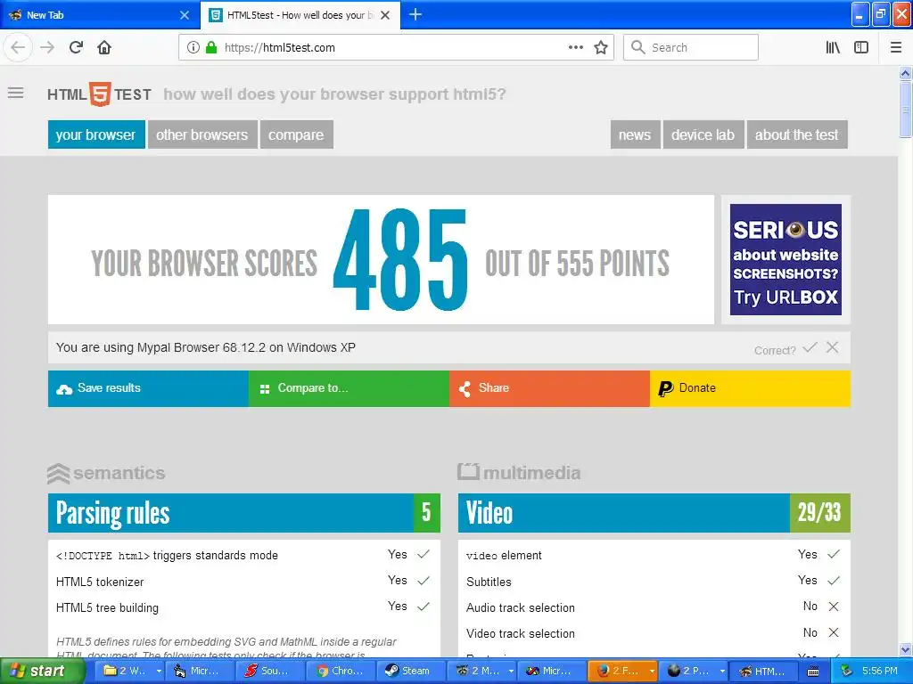Switch to Chrome taskbar button
This screenshot has width=913, height=684.
pyautogui.click(x=340, y=672)
